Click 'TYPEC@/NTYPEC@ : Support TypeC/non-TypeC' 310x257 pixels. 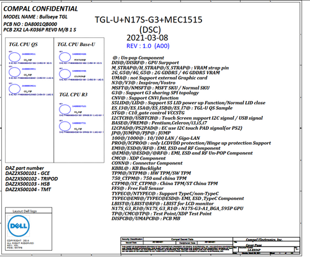pyautogui.click(x=165, y=193)
